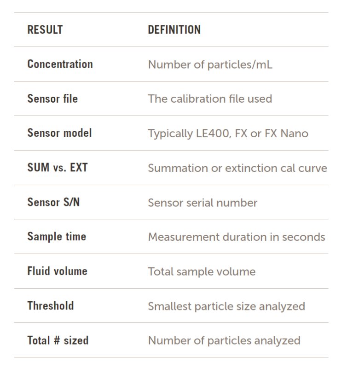Click the RESULT column header
359x374 pixels.
click(x=45, y=30)
